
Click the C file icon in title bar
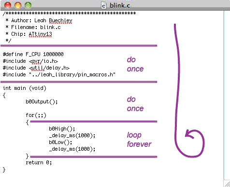coord(104,6)
